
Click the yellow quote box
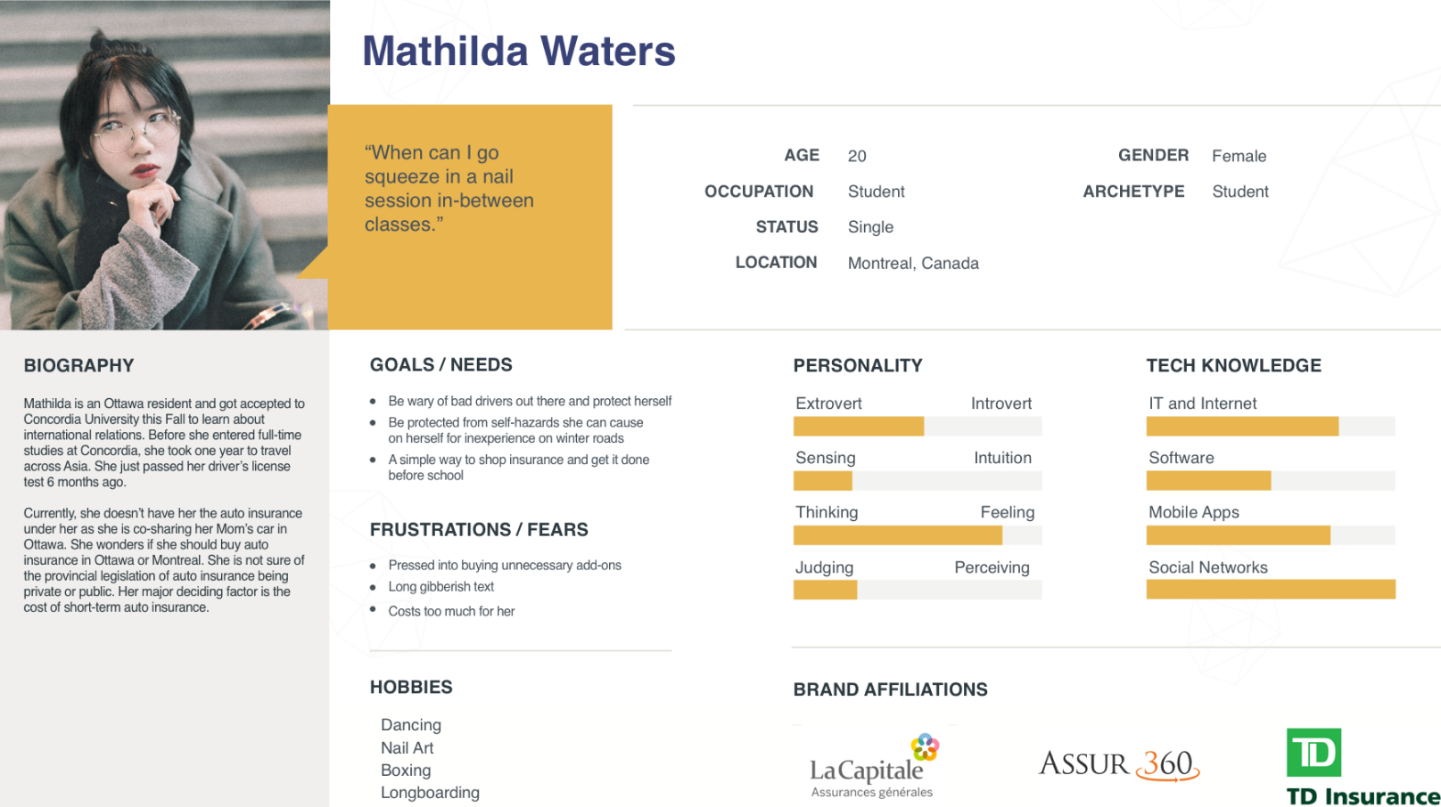(470, 217)
